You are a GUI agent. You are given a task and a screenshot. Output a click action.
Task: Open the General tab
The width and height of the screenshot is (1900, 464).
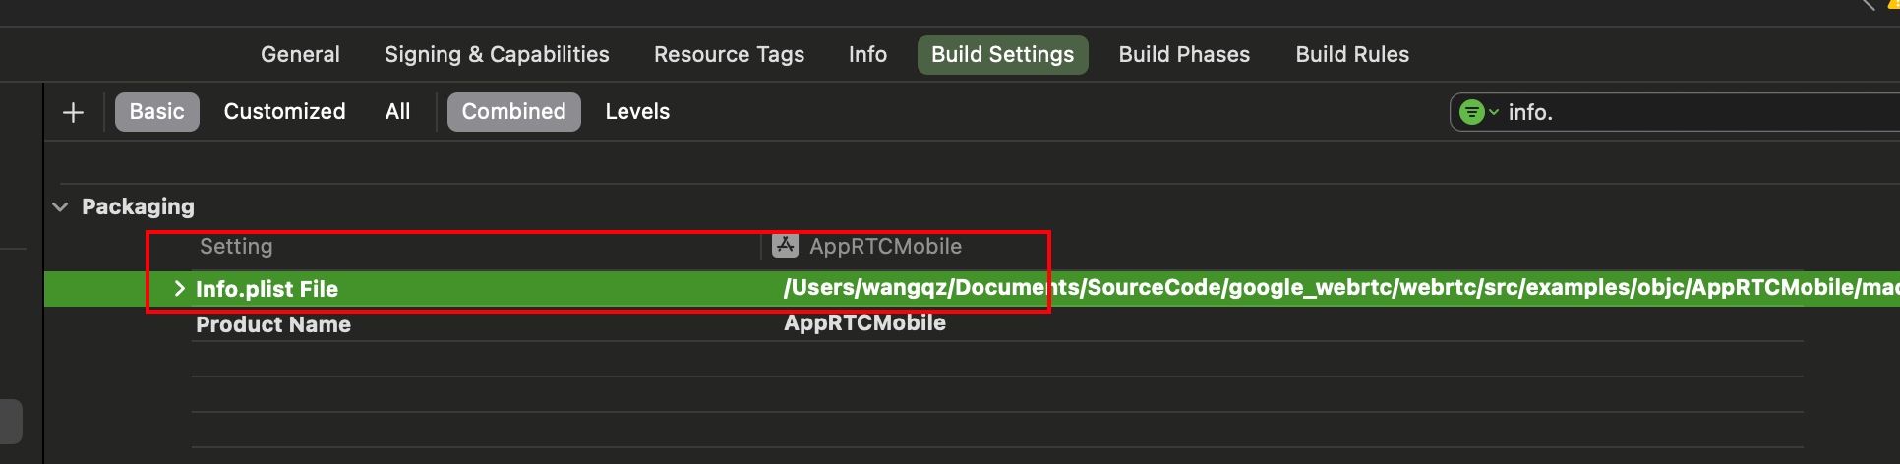[x=300, y=55]
